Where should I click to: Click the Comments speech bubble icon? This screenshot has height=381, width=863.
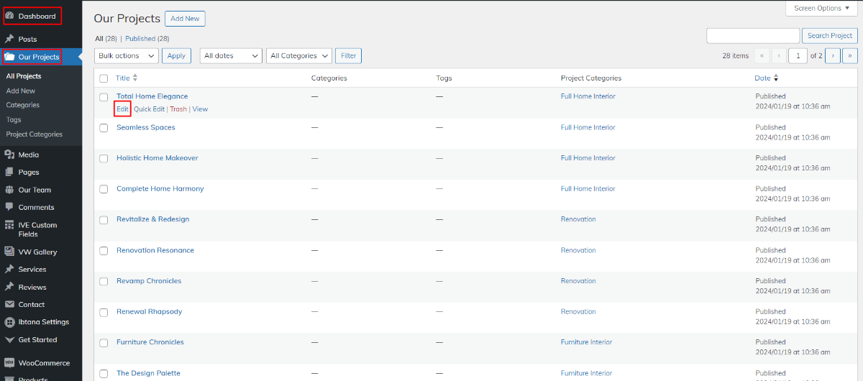pos(9,208)
